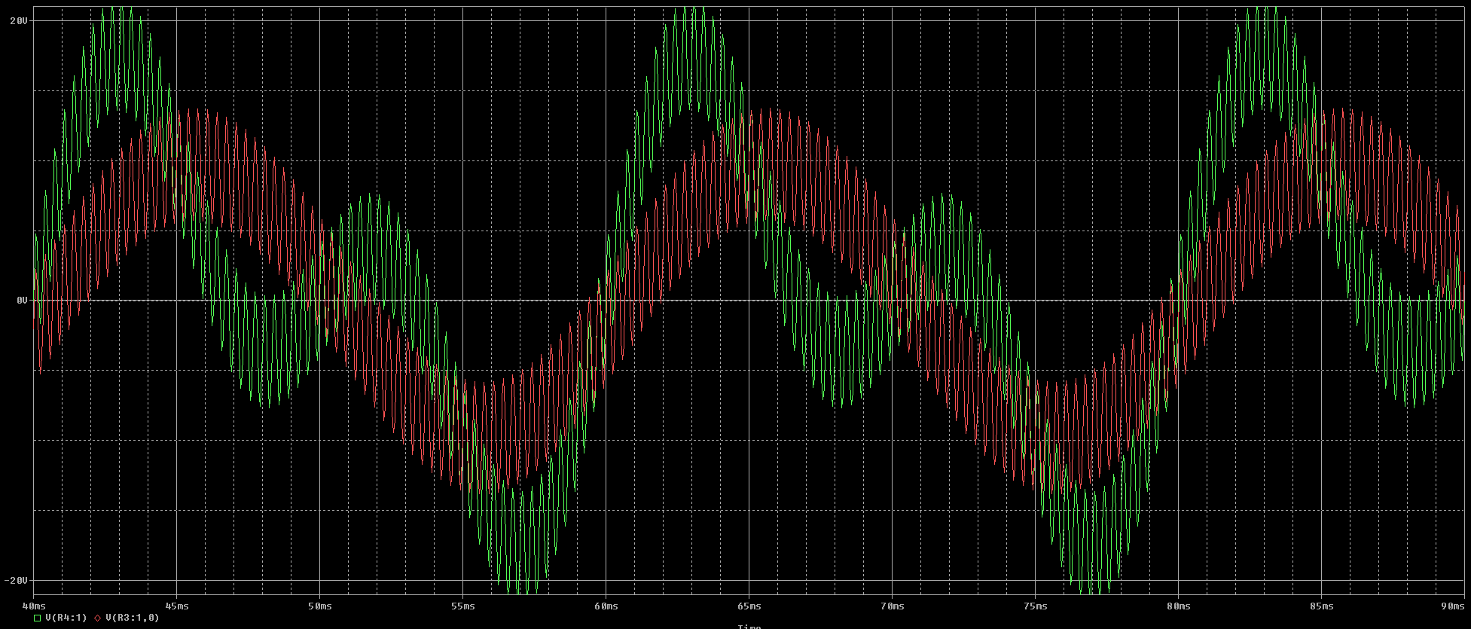1471x629 pixels.
Task: Click the 0V label on the Y axis
Action: [22, 301]
